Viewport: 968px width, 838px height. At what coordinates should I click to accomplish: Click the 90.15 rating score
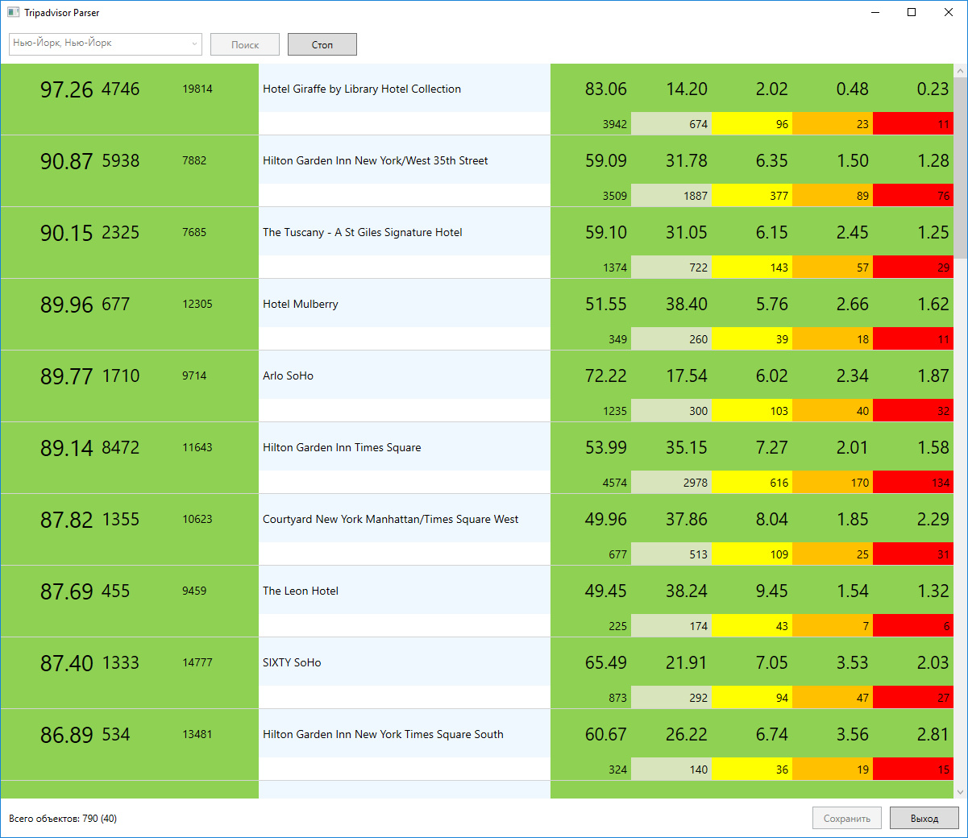click(x=67, y=233)
